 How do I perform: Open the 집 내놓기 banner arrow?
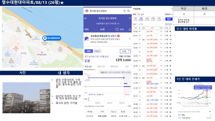[130, 39]
